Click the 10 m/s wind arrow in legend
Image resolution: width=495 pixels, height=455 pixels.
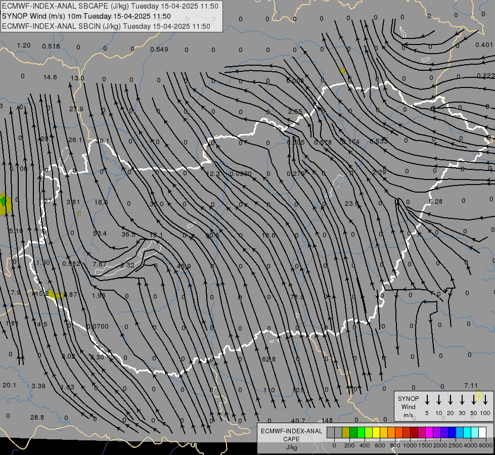439,400
